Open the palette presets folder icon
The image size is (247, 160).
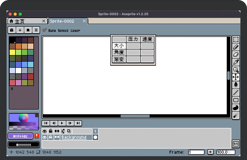point(28,30)
